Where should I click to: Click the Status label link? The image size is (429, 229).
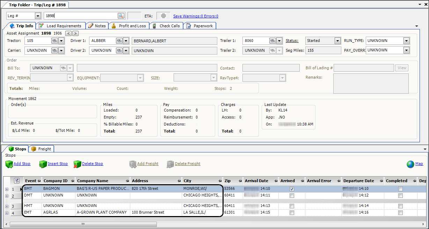292,41
